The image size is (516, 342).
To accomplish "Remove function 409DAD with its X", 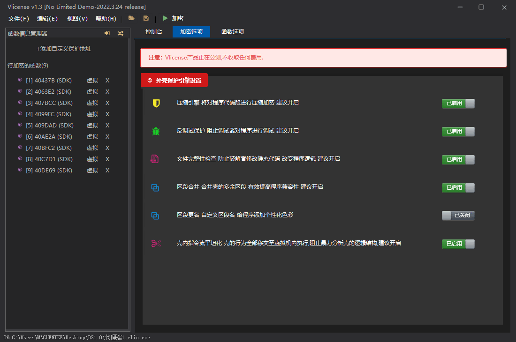I will (107, 126).
